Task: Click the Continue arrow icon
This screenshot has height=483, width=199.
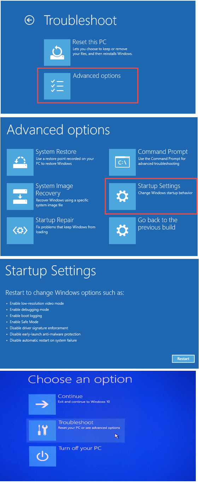Action: 42,404
